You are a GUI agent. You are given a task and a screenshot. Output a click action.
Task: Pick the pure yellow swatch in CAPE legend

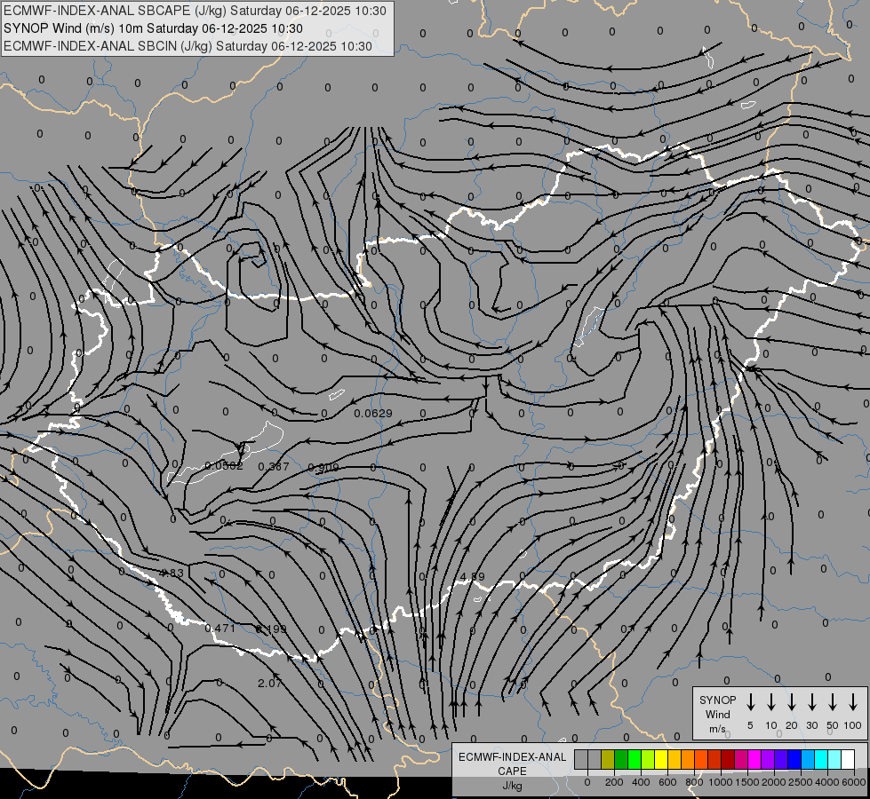click(661, 759)
